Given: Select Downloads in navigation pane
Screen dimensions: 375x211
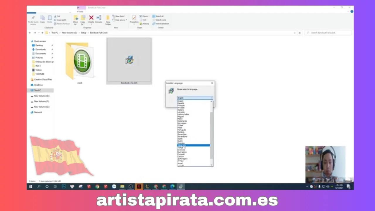Looking at the screenshot, I should 40,50.
